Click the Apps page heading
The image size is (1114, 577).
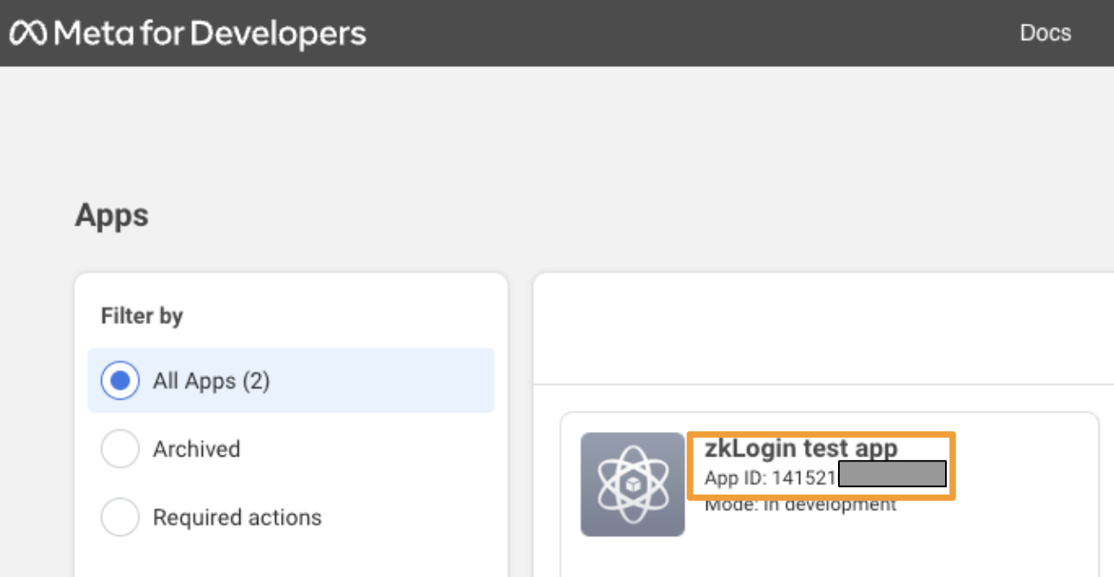click(112, 216)
